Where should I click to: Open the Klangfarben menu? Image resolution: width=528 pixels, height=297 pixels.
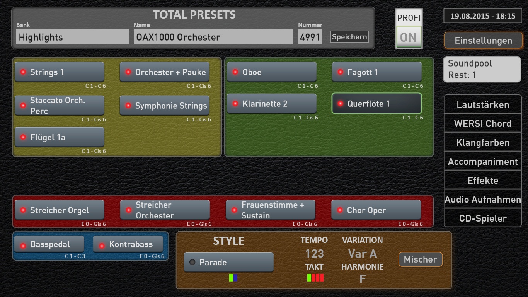[x=482, y=143]
